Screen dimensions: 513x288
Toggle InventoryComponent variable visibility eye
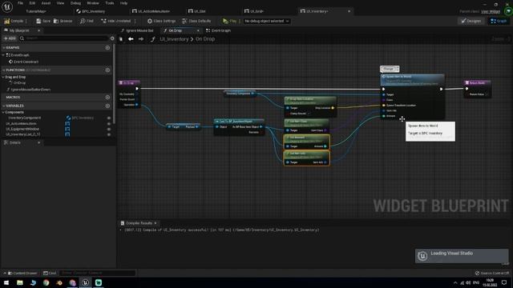click(109, 118)
